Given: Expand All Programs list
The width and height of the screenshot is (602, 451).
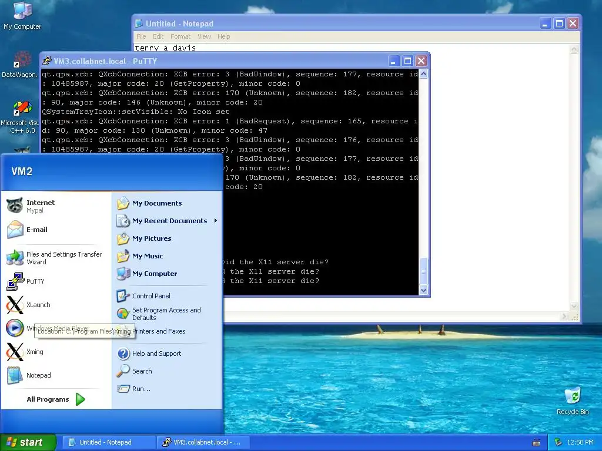Looking at the screenshot, I should point(56,399).
